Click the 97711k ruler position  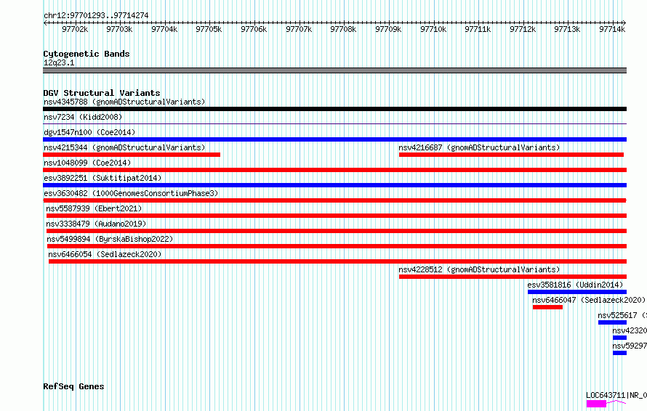click(x=478, y=29)
